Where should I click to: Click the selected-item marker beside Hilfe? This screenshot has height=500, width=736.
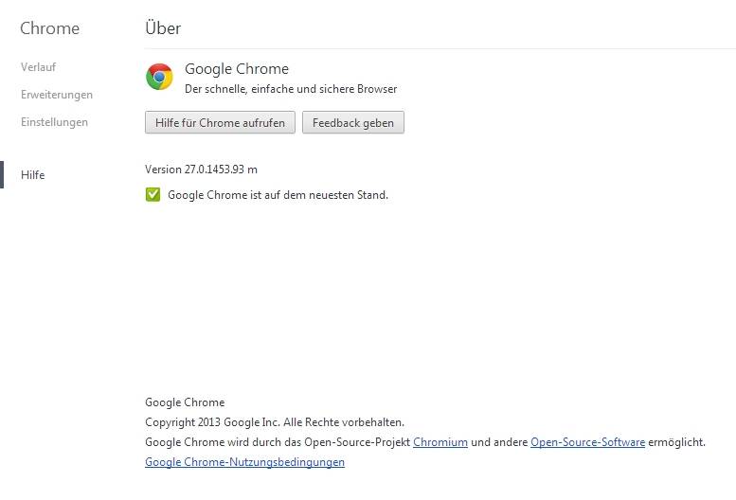tap(2, 174)
